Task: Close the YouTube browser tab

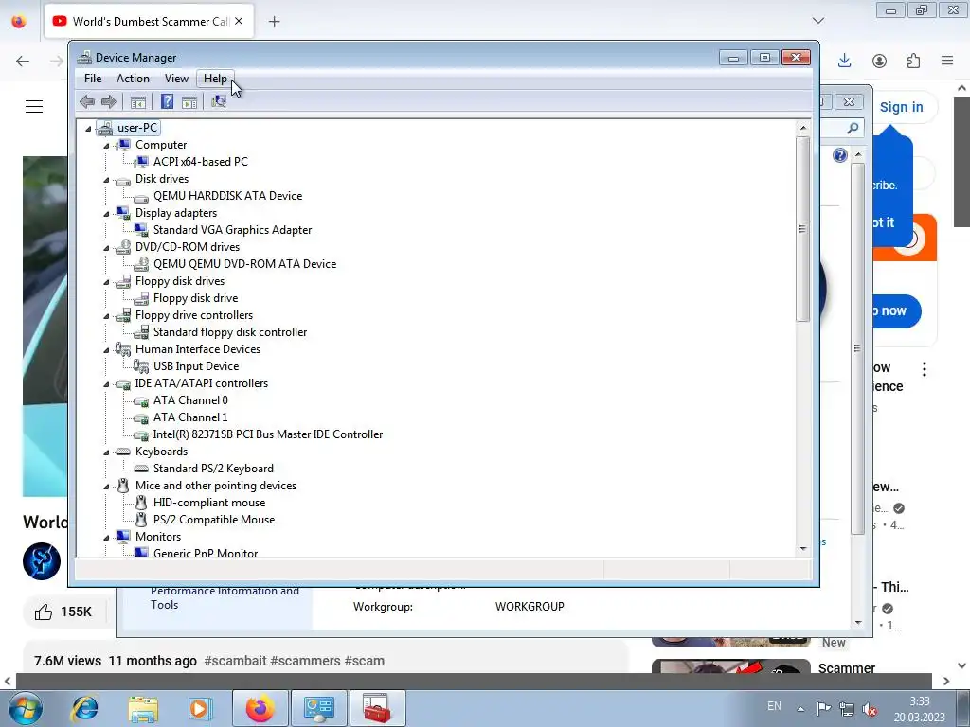Action: pos(239,21)
